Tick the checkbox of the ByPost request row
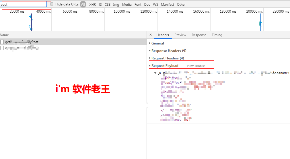 (x=2, y=42)
